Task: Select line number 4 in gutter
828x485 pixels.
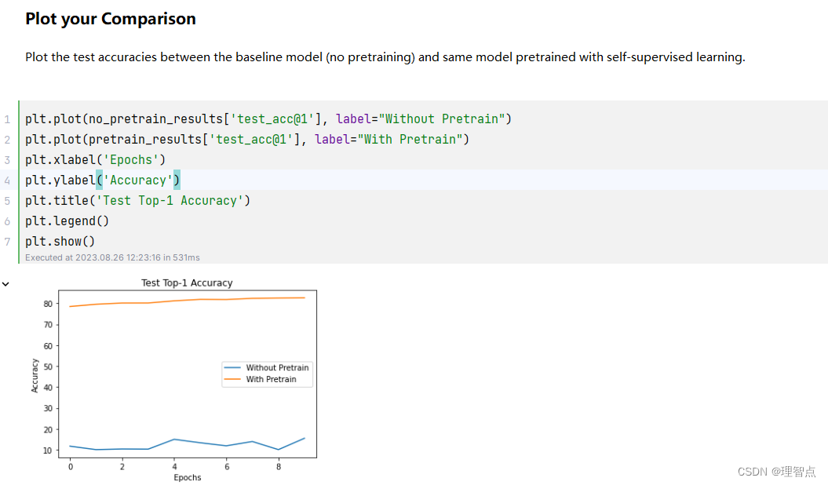Action: point(7,181)
